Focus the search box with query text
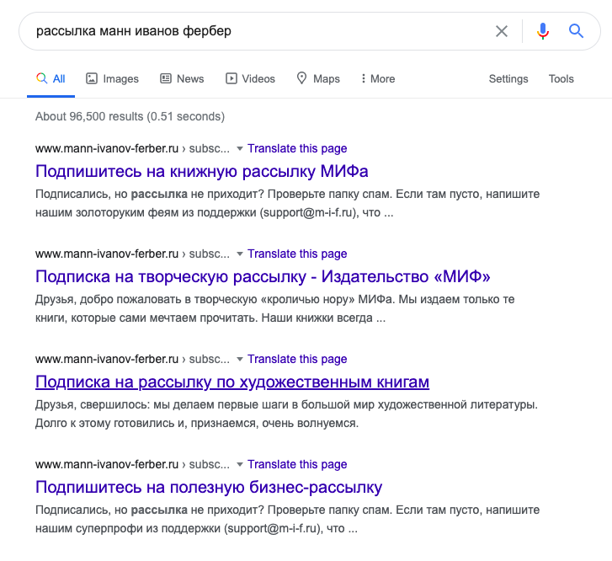 tap(258, 31)
